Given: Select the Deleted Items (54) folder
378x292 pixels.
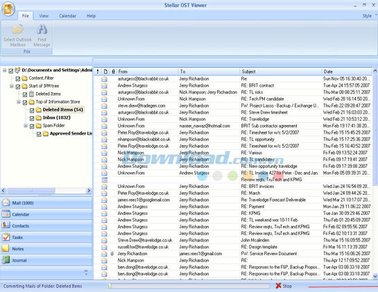Looking at the screenshot, I should [x=62, y=110].
